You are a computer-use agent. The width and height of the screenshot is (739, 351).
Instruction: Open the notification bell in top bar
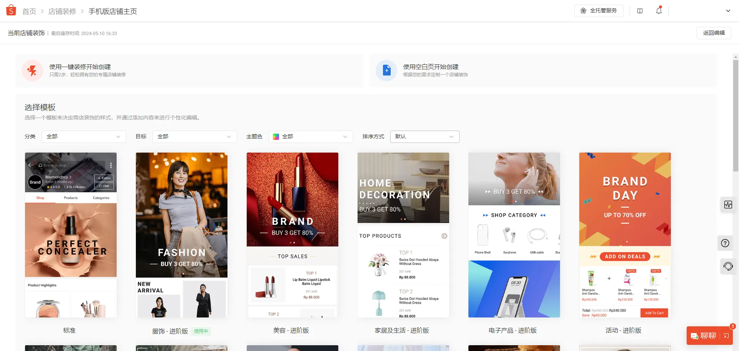659,11
